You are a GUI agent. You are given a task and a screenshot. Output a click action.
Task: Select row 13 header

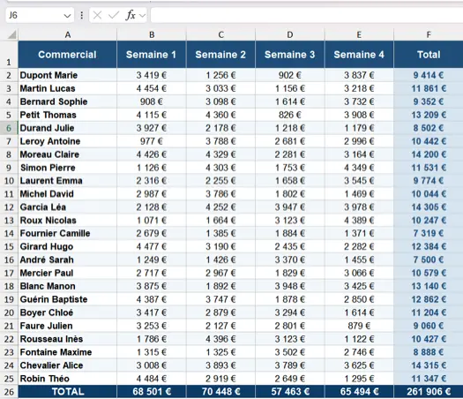9,221
